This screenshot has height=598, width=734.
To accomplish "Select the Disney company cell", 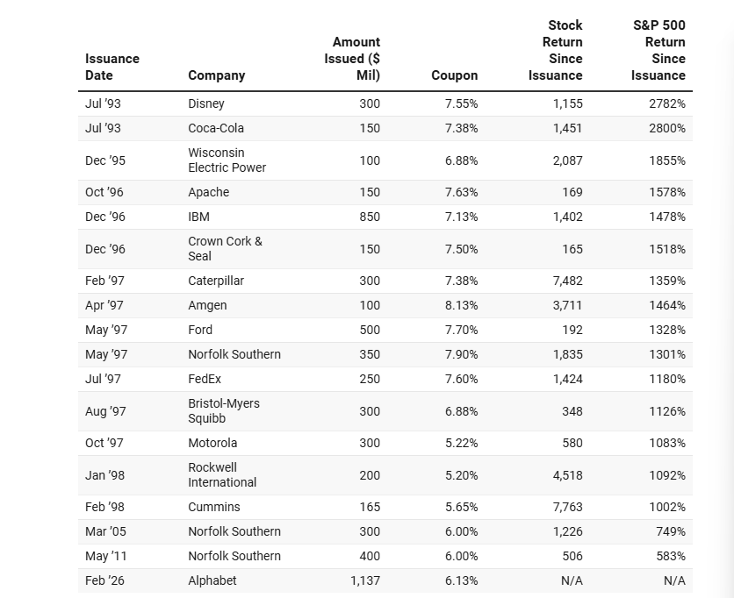I will [x=206, y=103].
